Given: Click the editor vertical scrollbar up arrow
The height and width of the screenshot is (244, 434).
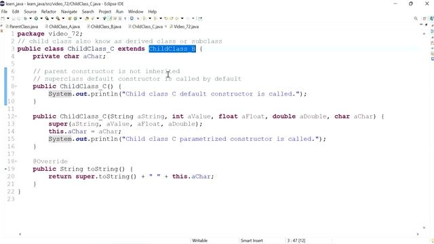Looking at the screenshot, I should [x=424, y=33].
